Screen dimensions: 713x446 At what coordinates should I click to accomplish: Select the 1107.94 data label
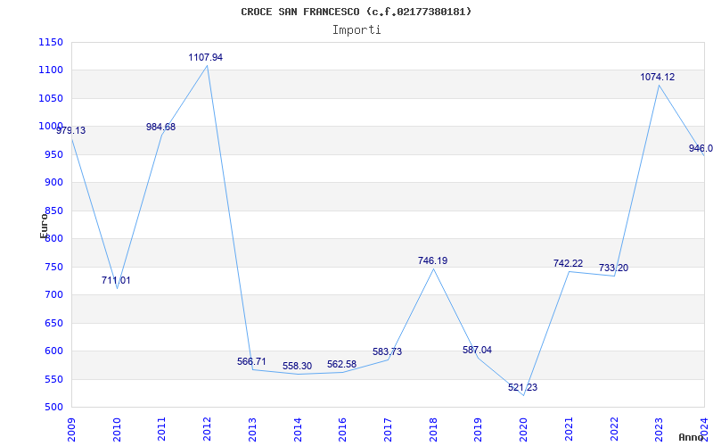[x=206, y=57]
